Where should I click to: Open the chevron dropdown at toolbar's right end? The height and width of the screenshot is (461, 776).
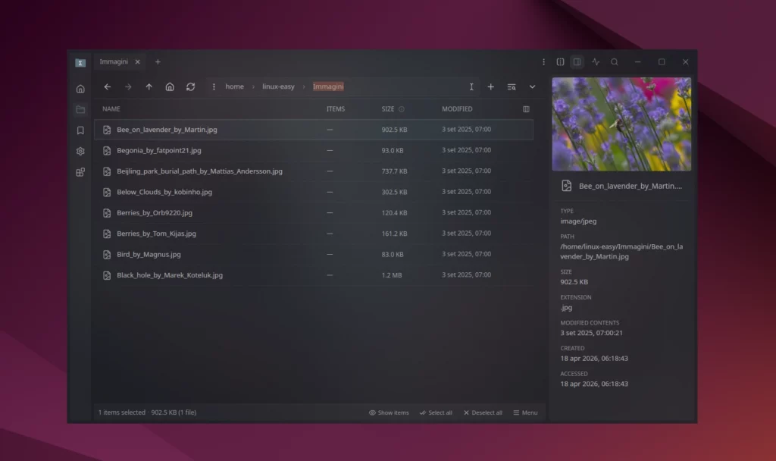(532, 86)
